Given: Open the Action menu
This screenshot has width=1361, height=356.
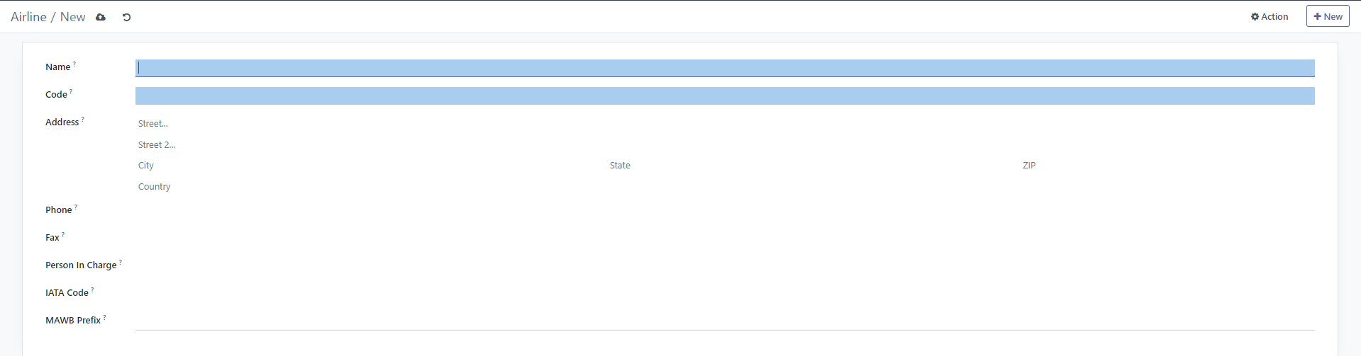Looking at the screenshot, I should (1269, 17).
